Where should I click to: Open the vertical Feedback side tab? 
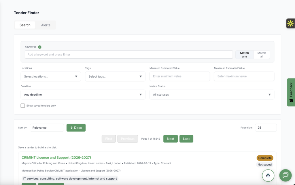coord(291,92)
